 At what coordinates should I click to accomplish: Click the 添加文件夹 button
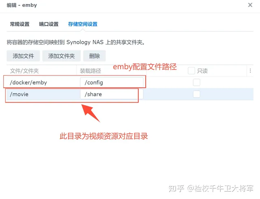[x=61, y=56]
